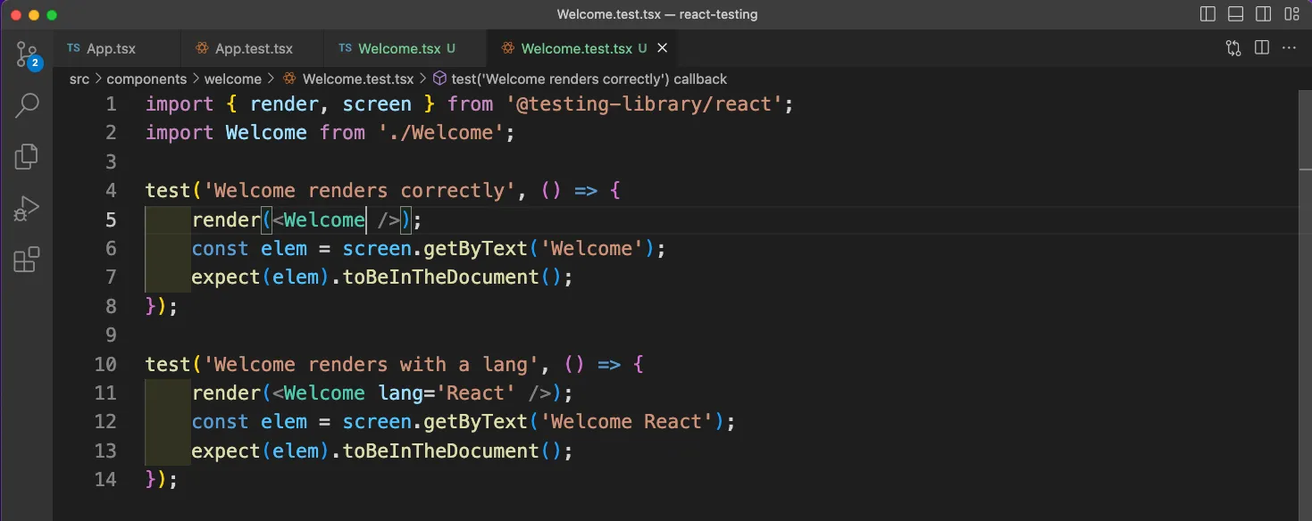Toggle primary side bar layout icon
Screen dimensions: 1312x521
pos(1208,14)
